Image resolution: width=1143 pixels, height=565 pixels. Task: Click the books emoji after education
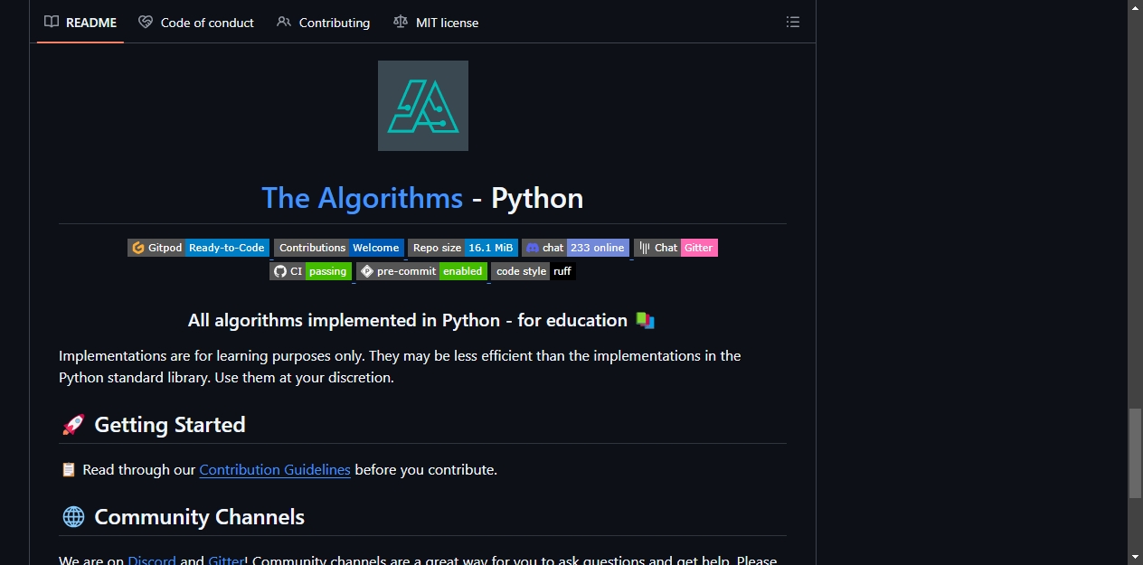[x=645, y=321]
